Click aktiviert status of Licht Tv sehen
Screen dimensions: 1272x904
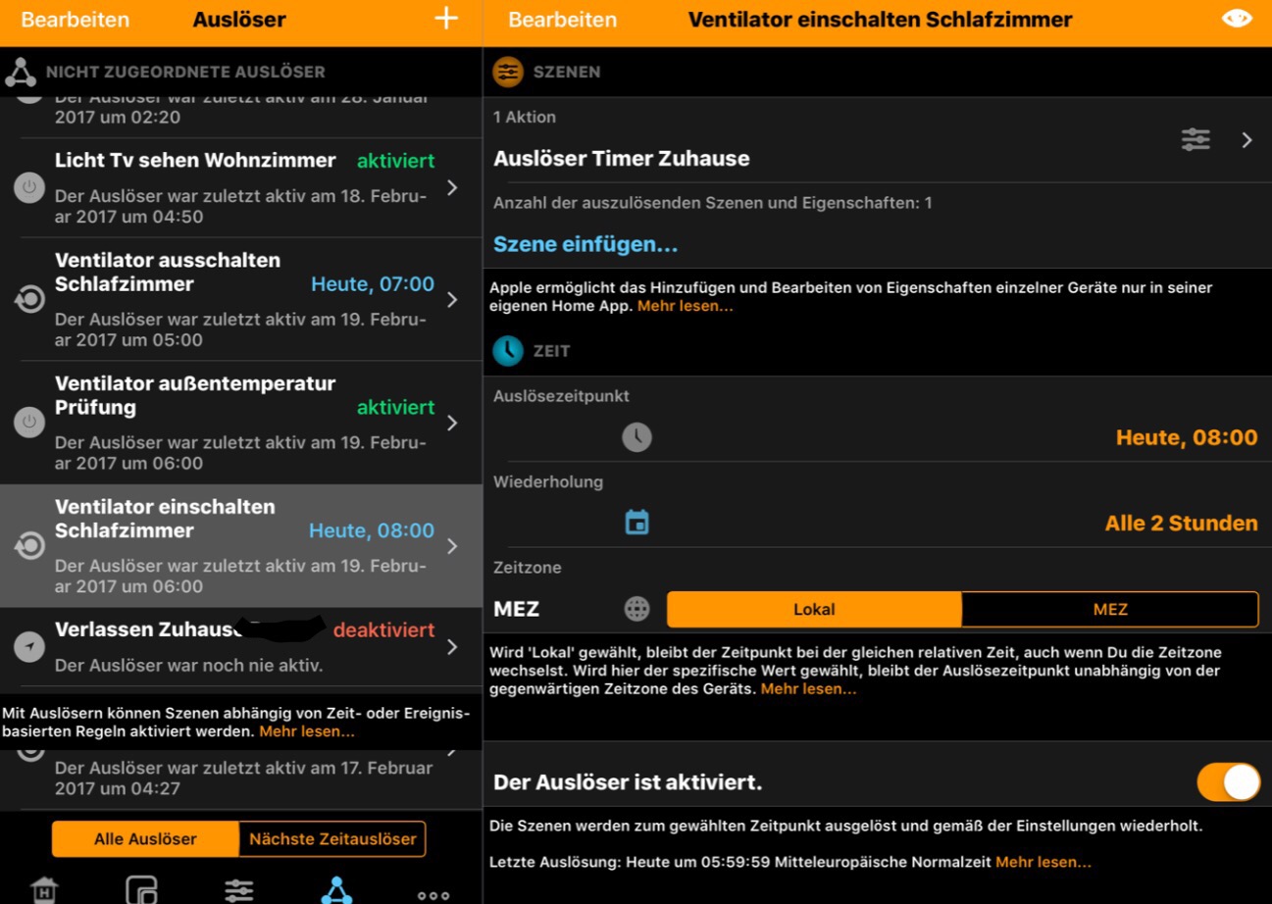395,161
